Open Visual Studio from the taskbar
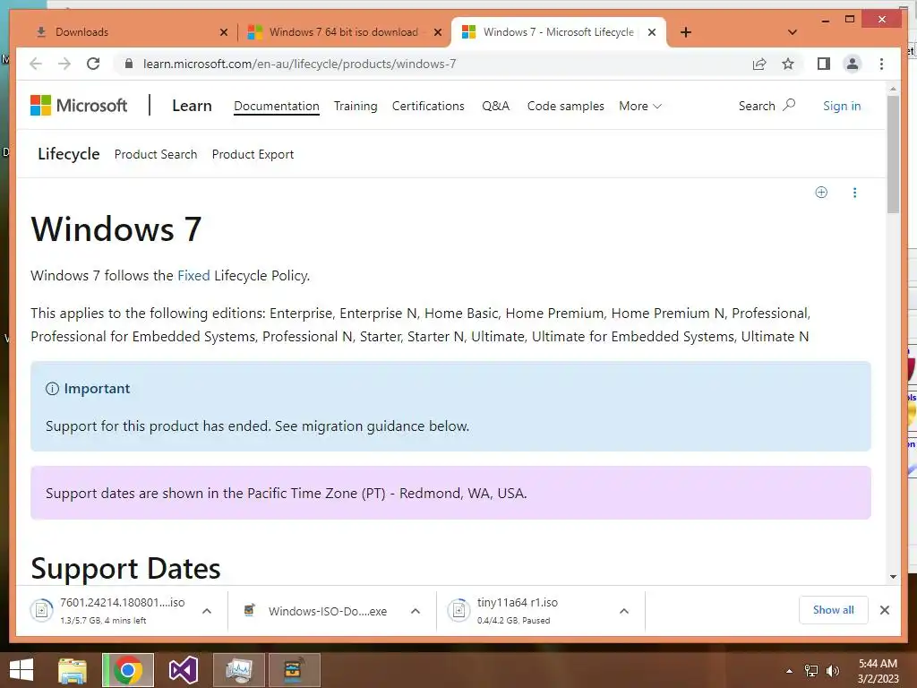 coord(184,670)
